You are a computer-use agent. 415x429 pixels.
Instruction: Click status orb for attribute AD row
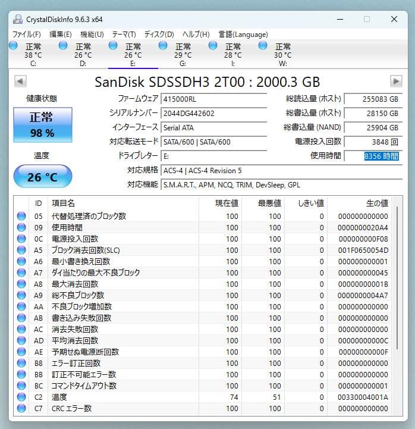click(21, 340)
